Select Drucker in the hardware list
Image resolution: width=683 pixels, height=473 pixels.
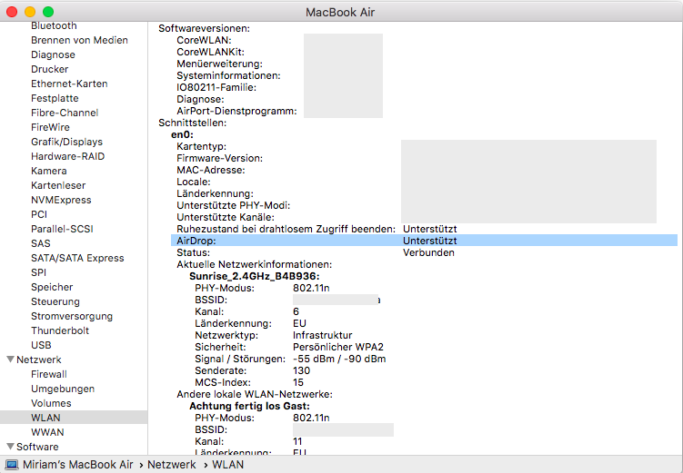coord(50,69)
